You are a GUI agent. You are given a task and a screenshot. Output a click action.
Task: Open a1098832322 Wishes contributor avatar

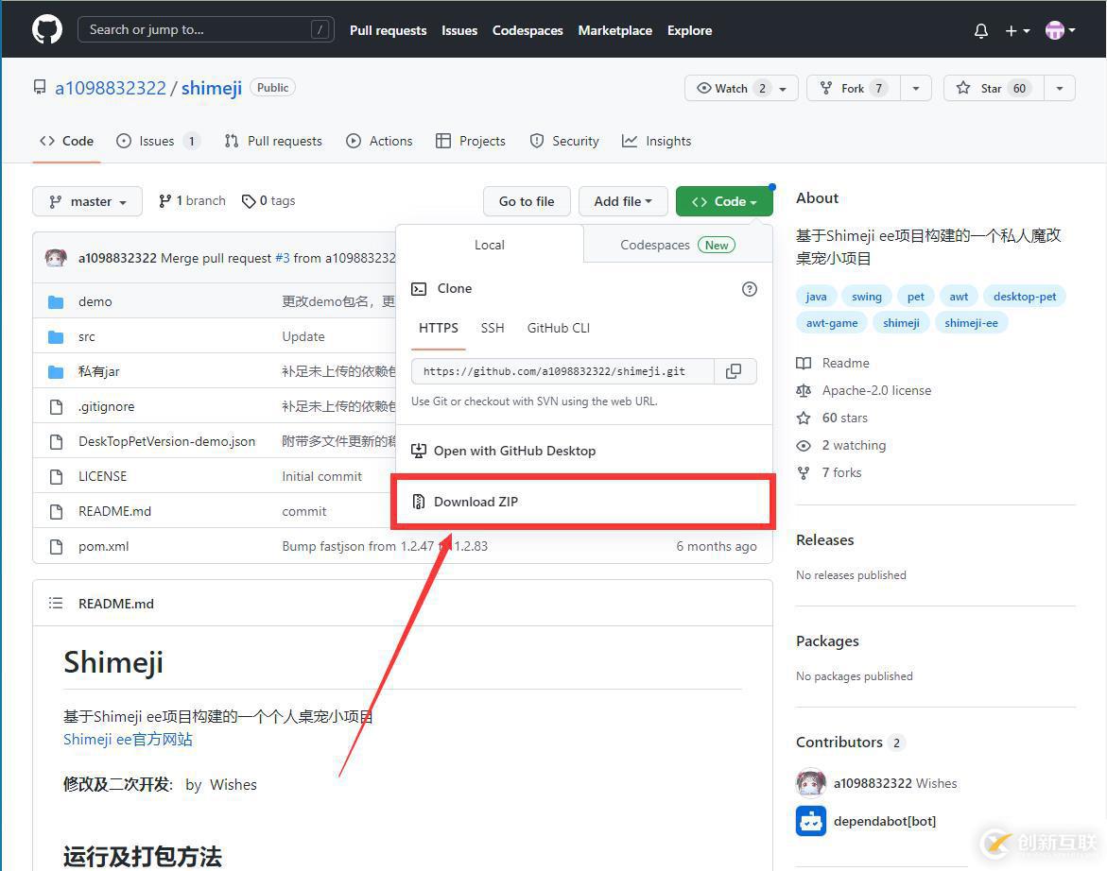click(811, 783)
